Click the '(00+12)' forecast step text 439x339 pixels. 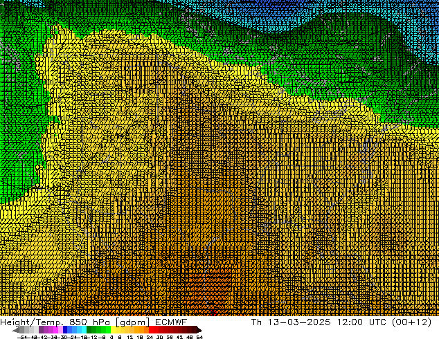(x=411, y=322)
